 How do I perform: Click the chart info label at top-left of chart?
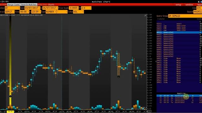click(x=21, y=15)
